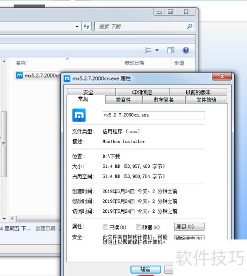The image size is (247, 276).
Task: Click the scroll up arrow in navigation pane
Action: tap(4, 61)
